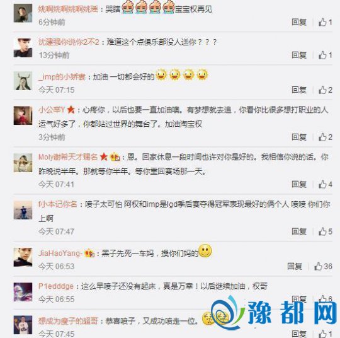Click f小本记你名's avatar thumbnail
The height and width of the screenshot is (338, 340).
tap(23, 210)
